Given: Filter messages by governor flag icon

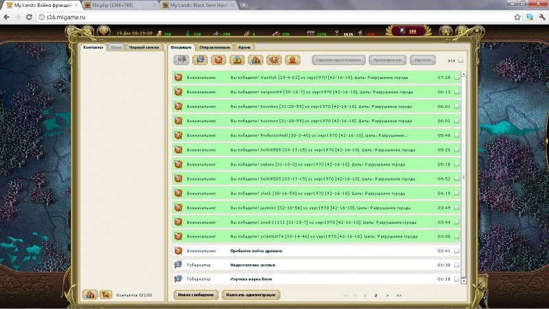Looking at the screenshot, I should pyautogui.click(x=200, y=60).
